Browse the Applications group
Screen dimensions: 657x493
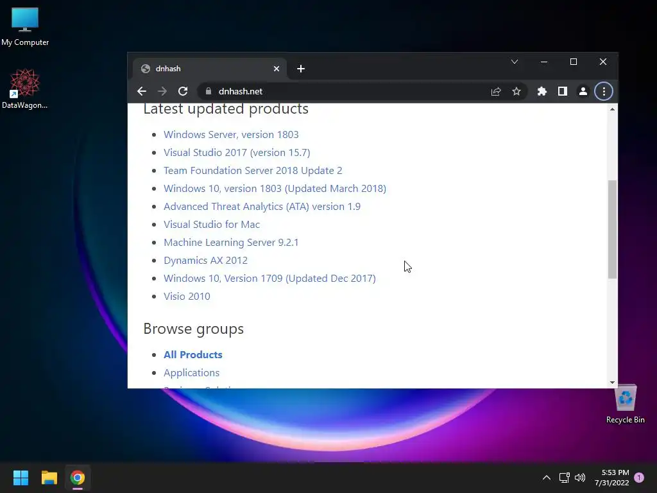[x=191, y=373]
